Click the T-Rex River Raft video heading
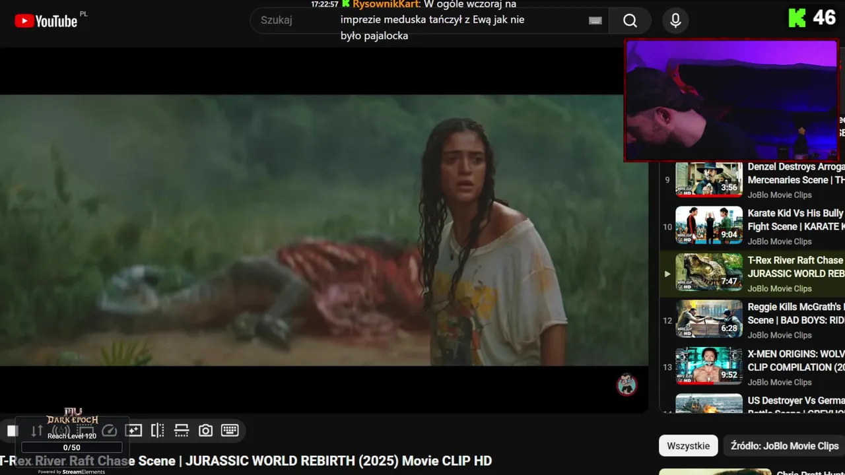Screen dimensions: 845x475 click(x=246, y=460)
